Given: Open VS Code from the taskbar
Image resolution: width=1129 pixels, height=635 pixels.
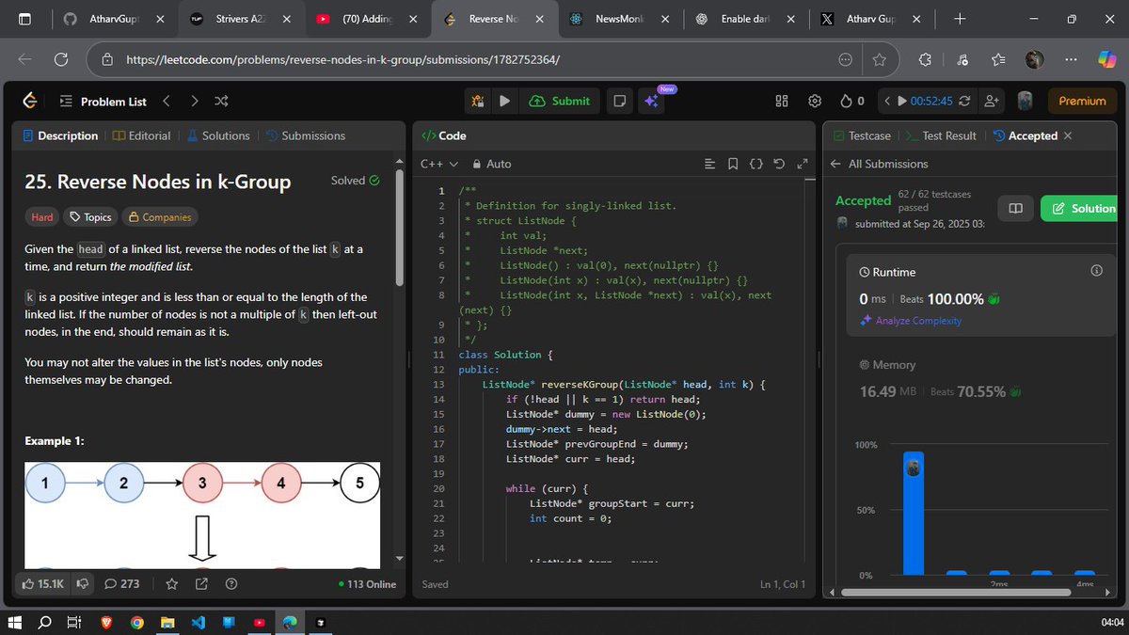Looking at the screenshot, I should [x=199, y=622].
